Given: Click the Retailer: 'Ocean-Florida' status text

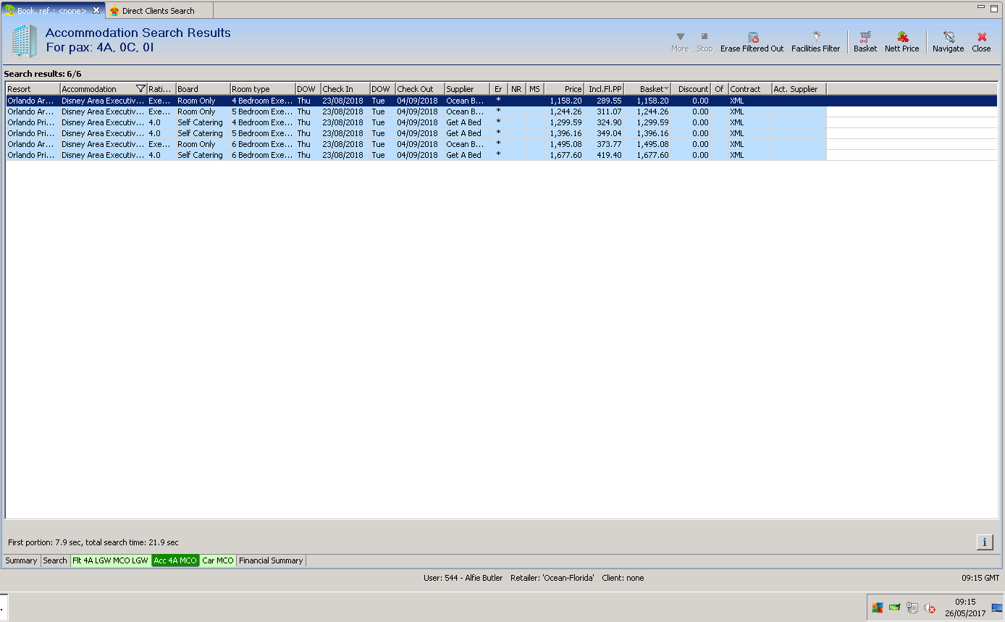Looking at the screenshot, I should pos(552,578).
